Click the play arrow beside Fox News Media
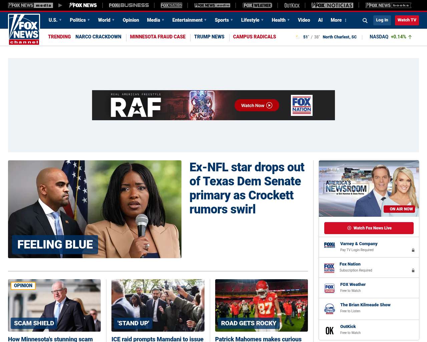 coord(60,5)
